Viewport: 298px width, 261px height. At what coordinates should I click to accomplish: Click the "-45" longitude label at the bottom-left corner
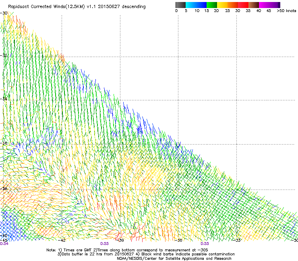coord(4,241)
